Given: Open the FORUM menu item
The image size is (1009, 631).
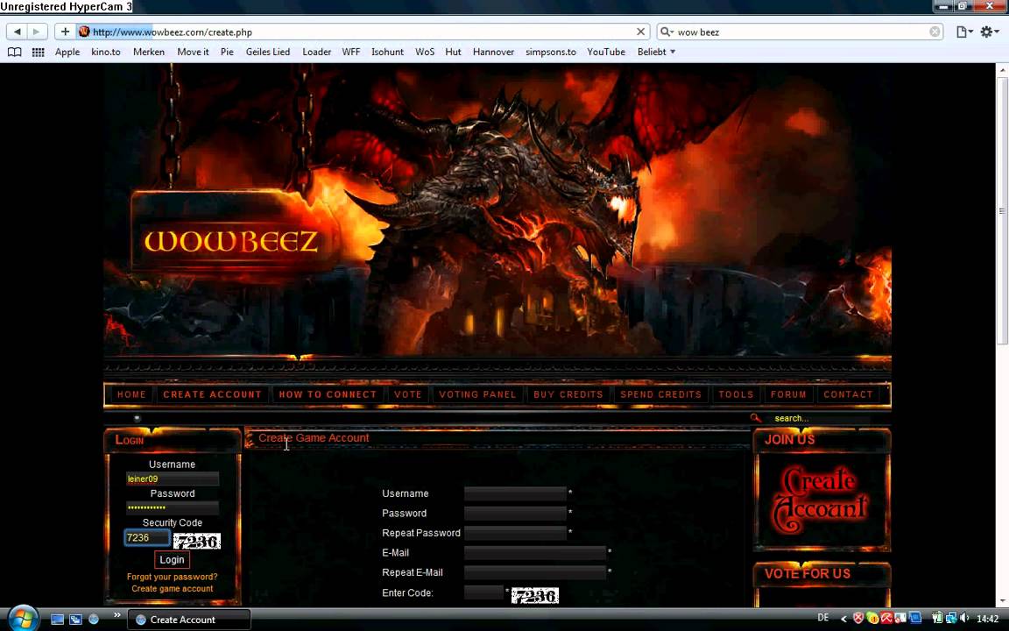Looking at the screenshot, I should coord(788,394).
